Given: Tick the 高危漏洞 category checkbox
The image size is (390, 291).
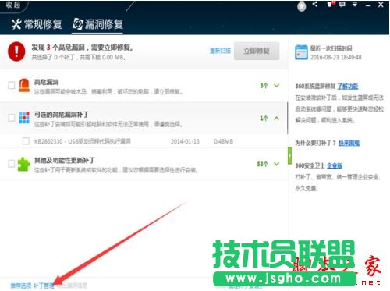Looking at the screenshot, I should (12, 85).
